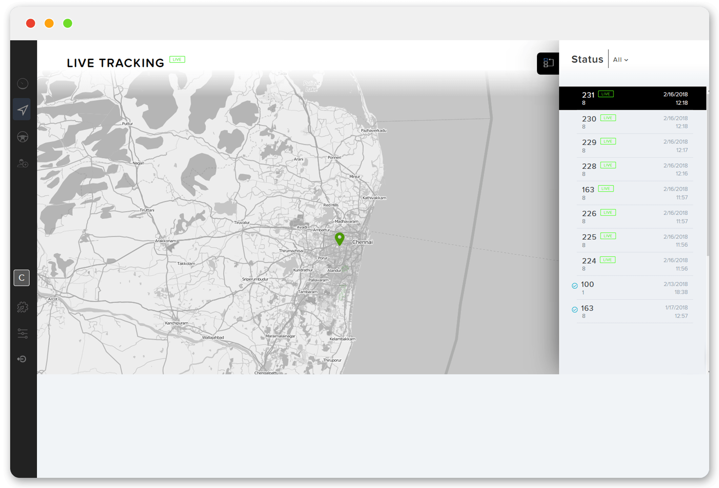
Task: Click the C profile avatar in sidebar
Action: (22, 278)
